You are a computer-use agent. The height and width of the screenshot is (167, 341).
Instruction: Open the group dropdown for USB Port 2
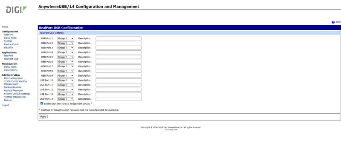tap(66, 43)
